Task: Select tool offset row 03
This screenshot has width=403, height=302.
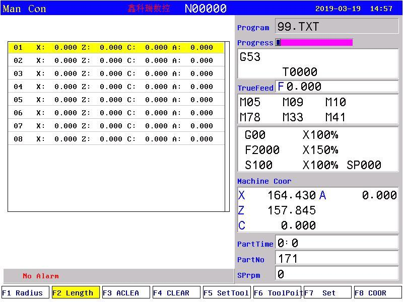Action: click(x=116, y=73)
